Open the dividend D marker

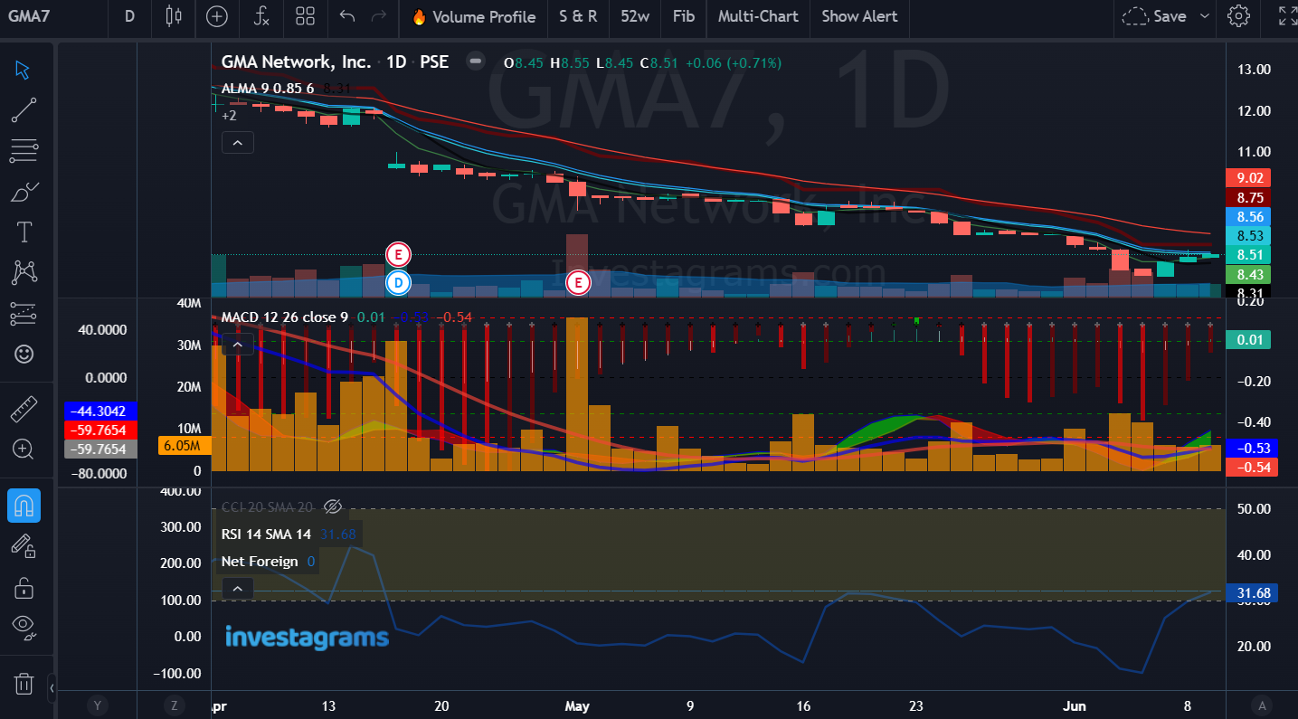(x=398, y=283)
